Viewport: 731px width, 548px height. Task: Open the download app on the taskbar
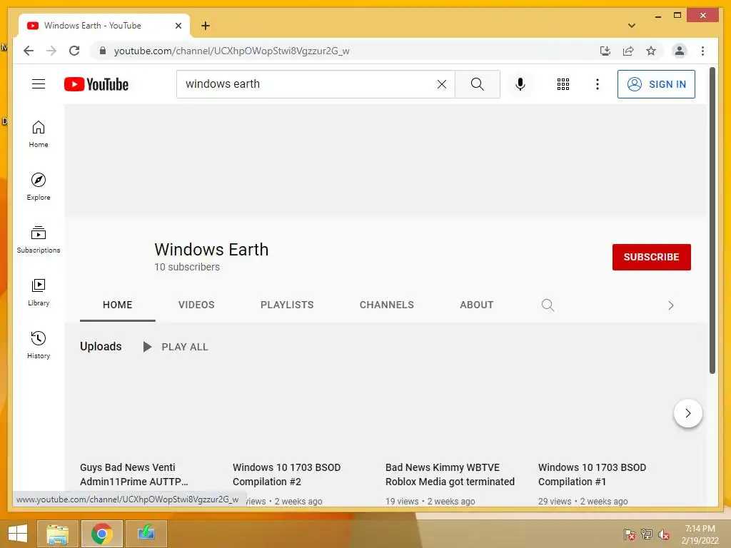pyautogui.click(x=146, y=534)
